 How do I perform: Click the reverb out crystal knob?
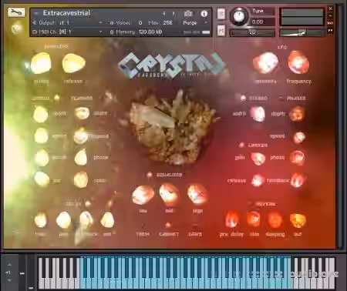[x=298, y=220]
